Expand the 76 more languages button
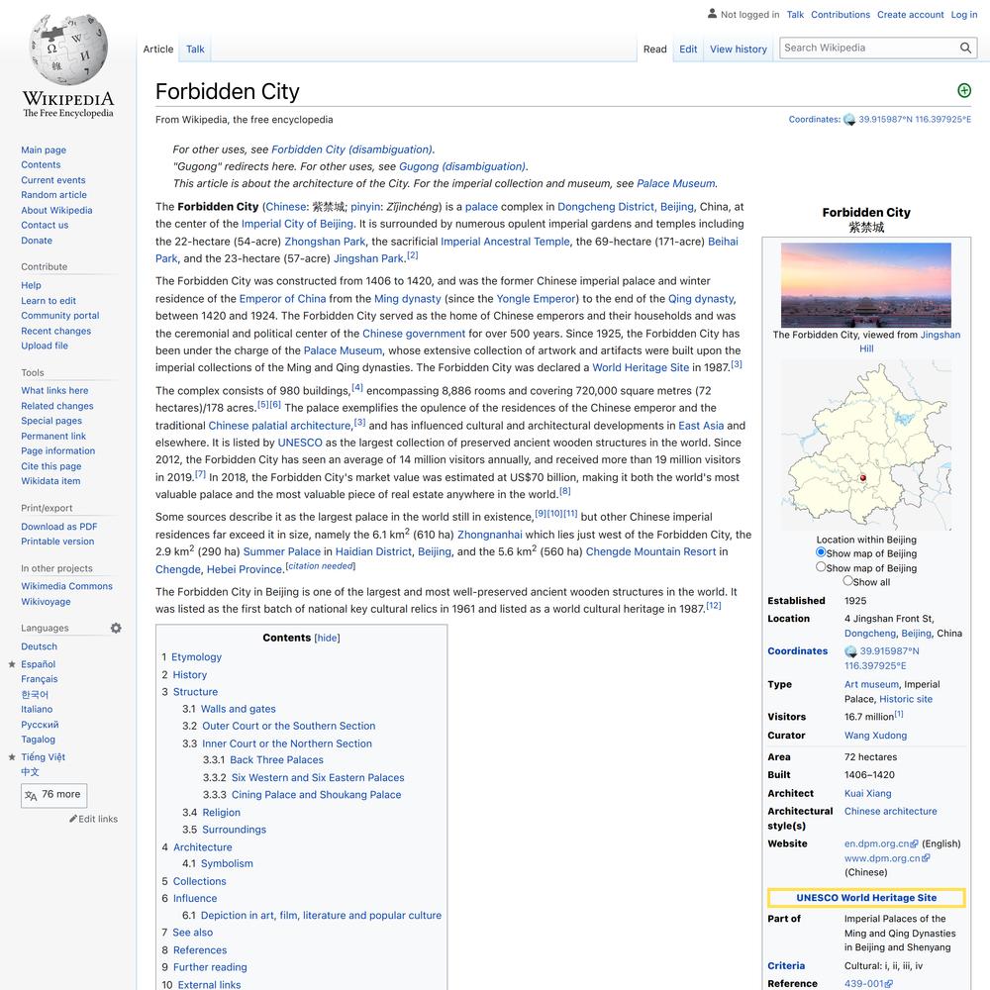 (x=53, y=795)
